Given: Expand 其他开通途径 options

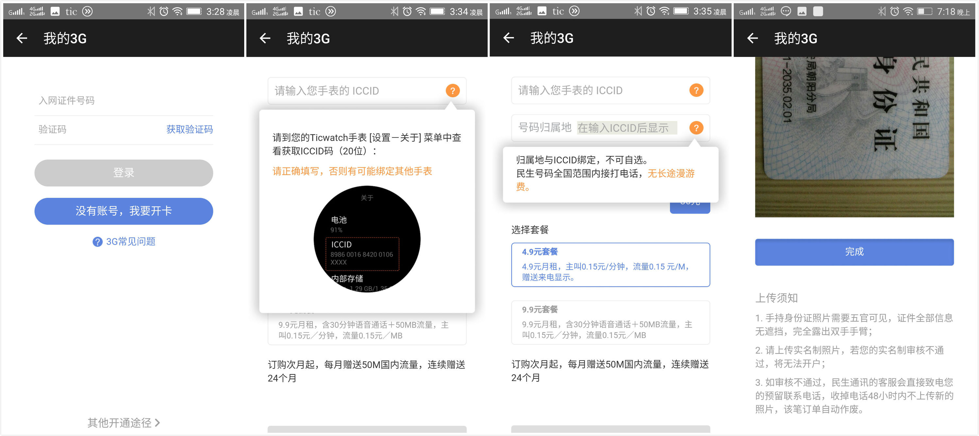Looking at the screenshot, I should pos(124,423).
